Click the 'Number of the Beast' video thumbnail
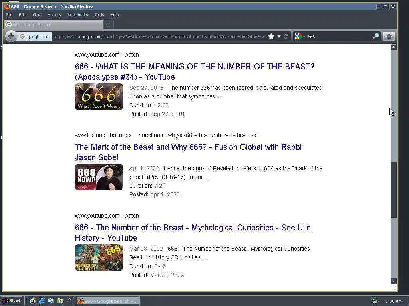This screenshot has width=409, height=306. [99, 258]
